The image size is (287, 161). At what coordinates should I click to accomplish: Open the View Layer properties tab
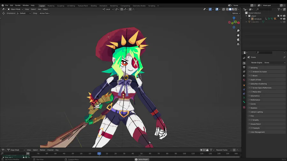244,72
